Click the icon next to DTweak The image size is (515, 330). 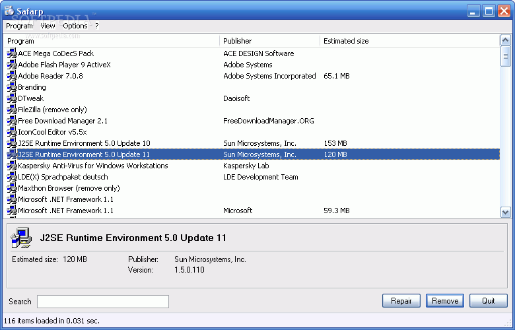pos(12,98)
